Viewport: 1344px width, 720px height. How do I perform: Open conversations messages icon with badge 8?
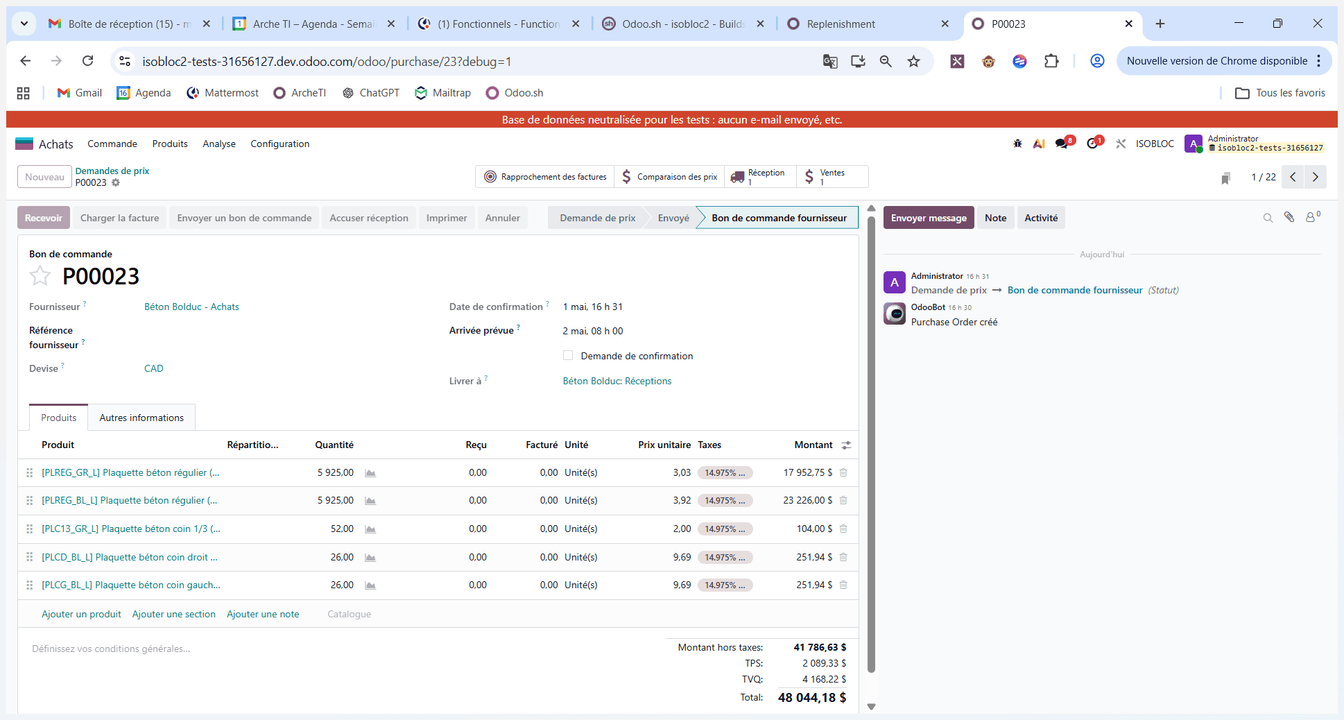pyautogui.click(x=1062, y=144)
